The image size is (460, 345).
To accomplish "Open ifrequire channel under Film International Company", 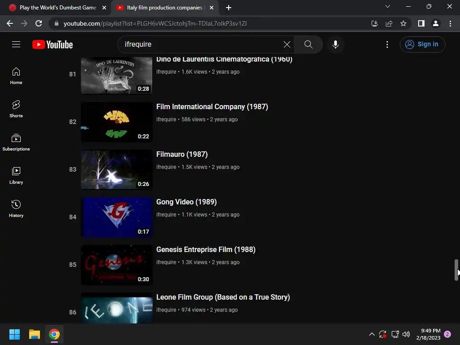I will pos(166,119).
